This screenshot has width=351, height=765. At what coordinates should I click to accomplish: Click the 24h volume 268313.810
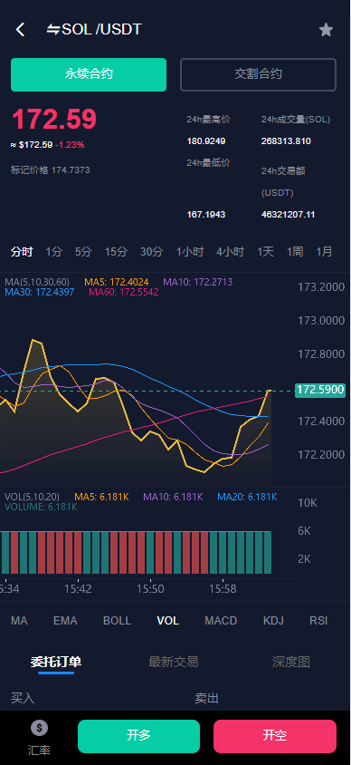pyautogui.click(x=286, y=141)
